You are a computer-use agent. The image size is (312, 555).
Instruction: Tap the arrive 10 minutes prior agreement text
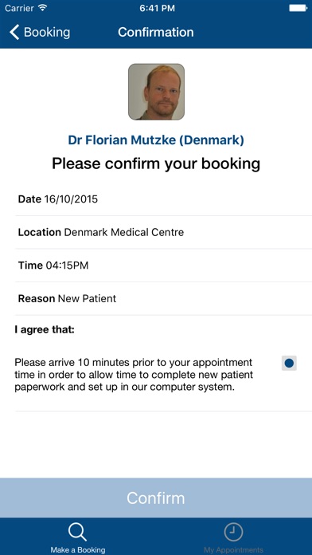(x=134, y=375)
